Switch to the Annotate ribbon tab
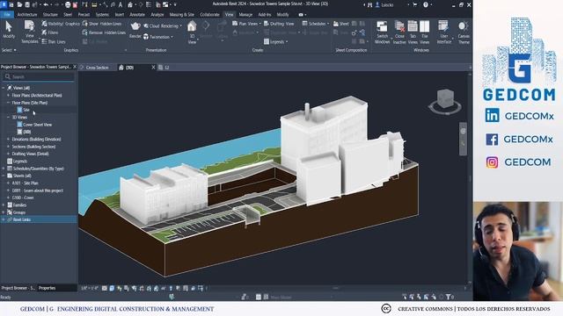The width and height of the screenshot is (563, 316). coord(137,15)
